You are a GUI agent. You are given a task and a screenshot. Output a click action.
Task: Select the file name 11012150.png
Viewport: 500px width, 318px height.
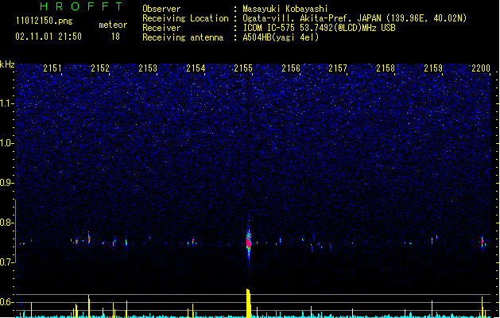44,21
